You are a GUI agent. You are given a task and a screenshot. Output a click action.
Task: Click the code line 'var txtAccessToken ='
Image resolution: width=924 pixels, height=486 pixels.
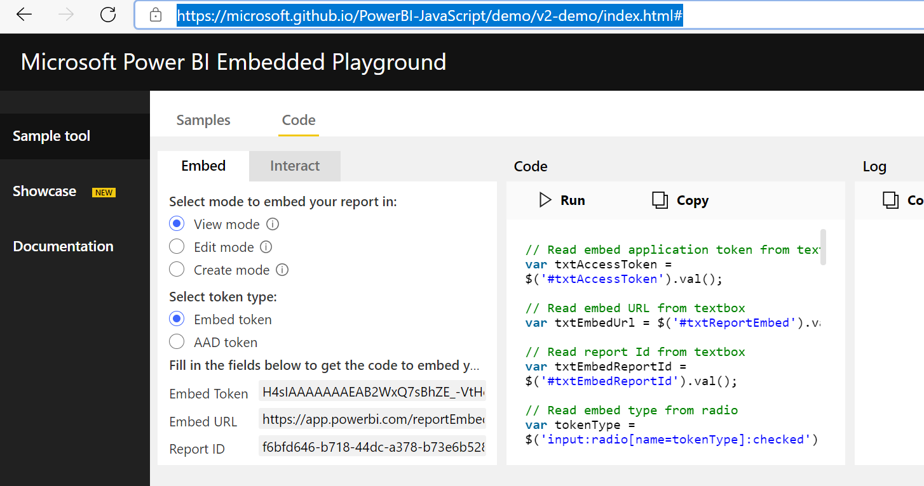(x=599, y=264)
